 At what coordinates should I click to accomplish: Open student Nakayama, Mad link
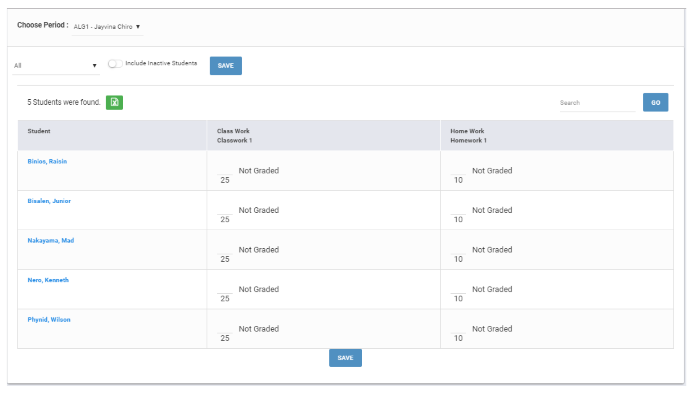coord(51,241)
